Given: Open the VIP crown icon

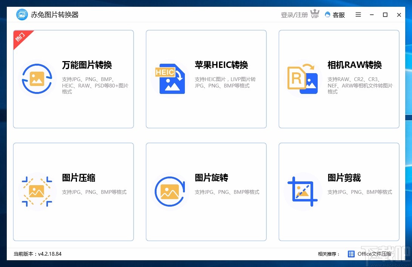Looking at the screenshot, I should [x=314, y=14].
